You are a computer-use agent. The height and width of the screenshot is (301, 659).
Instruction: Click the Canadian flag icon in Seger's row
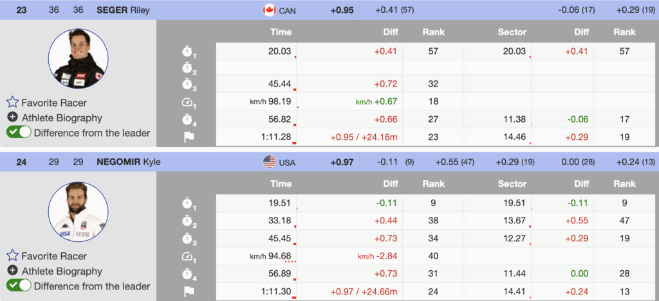(x=269, y=10)
